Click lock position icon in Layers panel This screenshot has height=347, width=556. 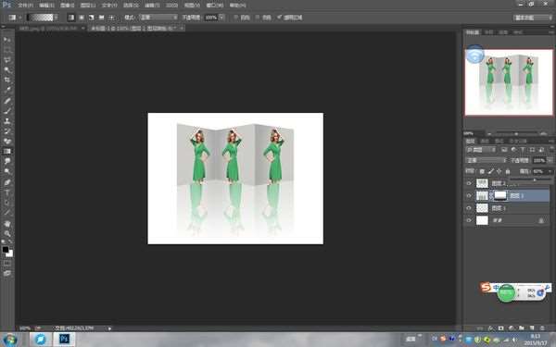point(499,171)
